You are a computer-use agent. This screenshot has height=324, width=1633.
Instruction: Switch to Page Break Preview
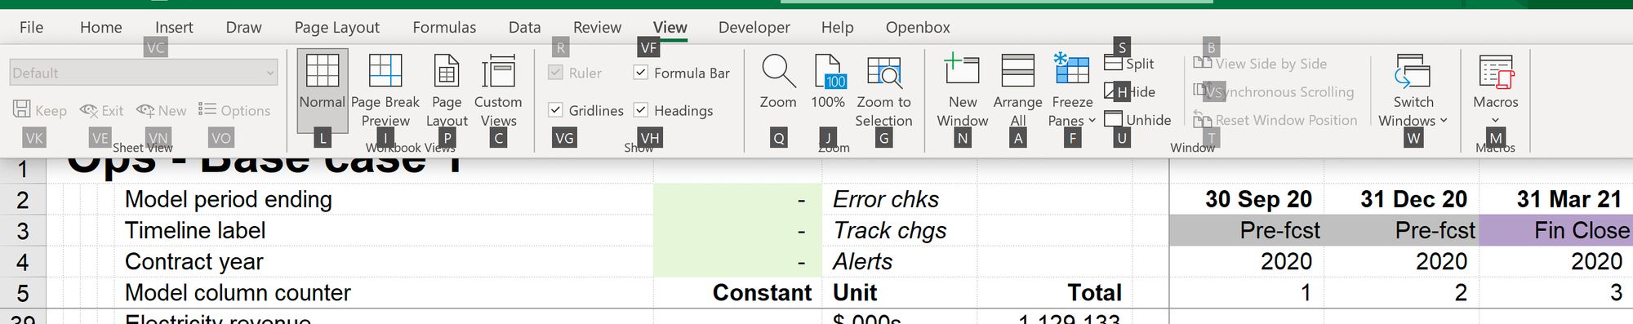pyautogui.click(x=385, y=71)
